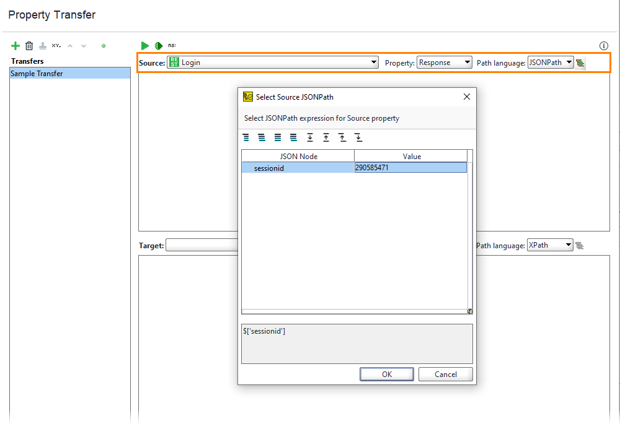Open namespace options via ns: icon
620x429 pixels.
172,45
